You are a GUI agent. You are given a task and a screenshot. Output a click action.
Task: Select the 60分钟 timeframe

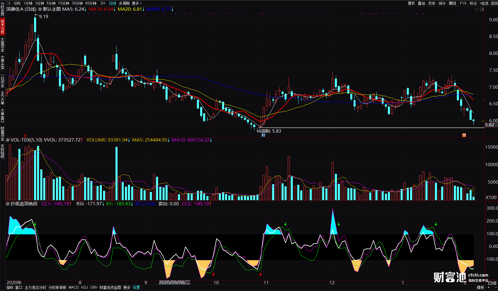click(x=91, y=3)
